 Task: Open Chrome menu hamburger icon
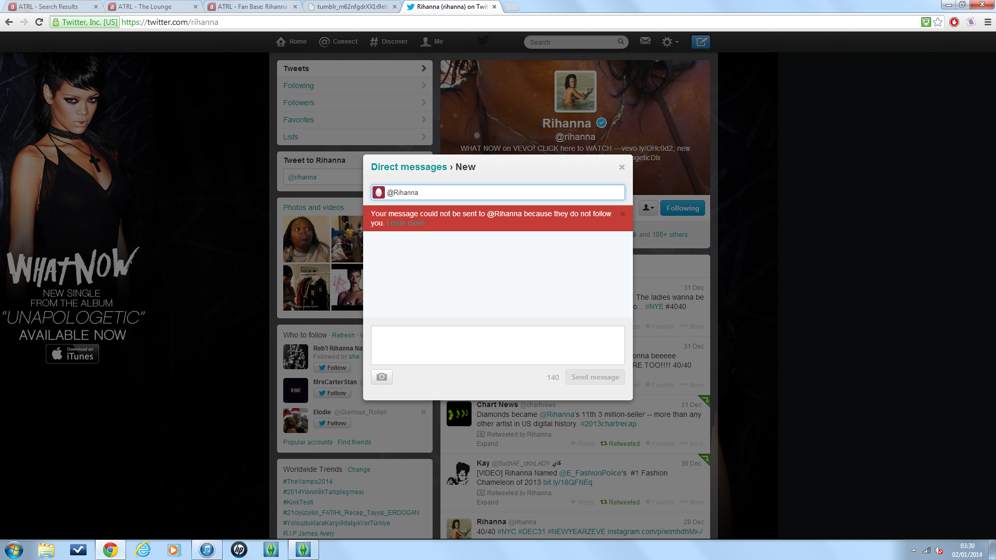point(988,22)
